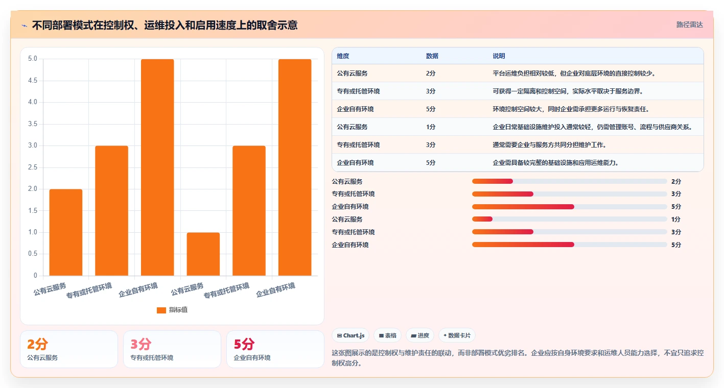Click the 2分 label beside the progress bar

pyautogui.click(x=676, y=181)
